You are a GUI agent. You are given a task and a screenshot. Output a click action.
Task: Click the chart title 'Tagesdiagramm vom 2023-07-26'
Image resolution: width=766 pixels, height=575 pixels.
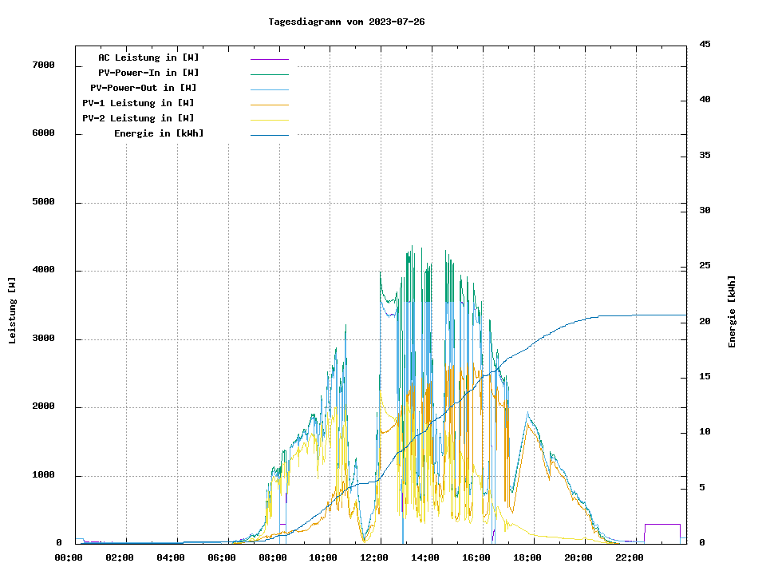pyautogui.click(x=346, y=22)
